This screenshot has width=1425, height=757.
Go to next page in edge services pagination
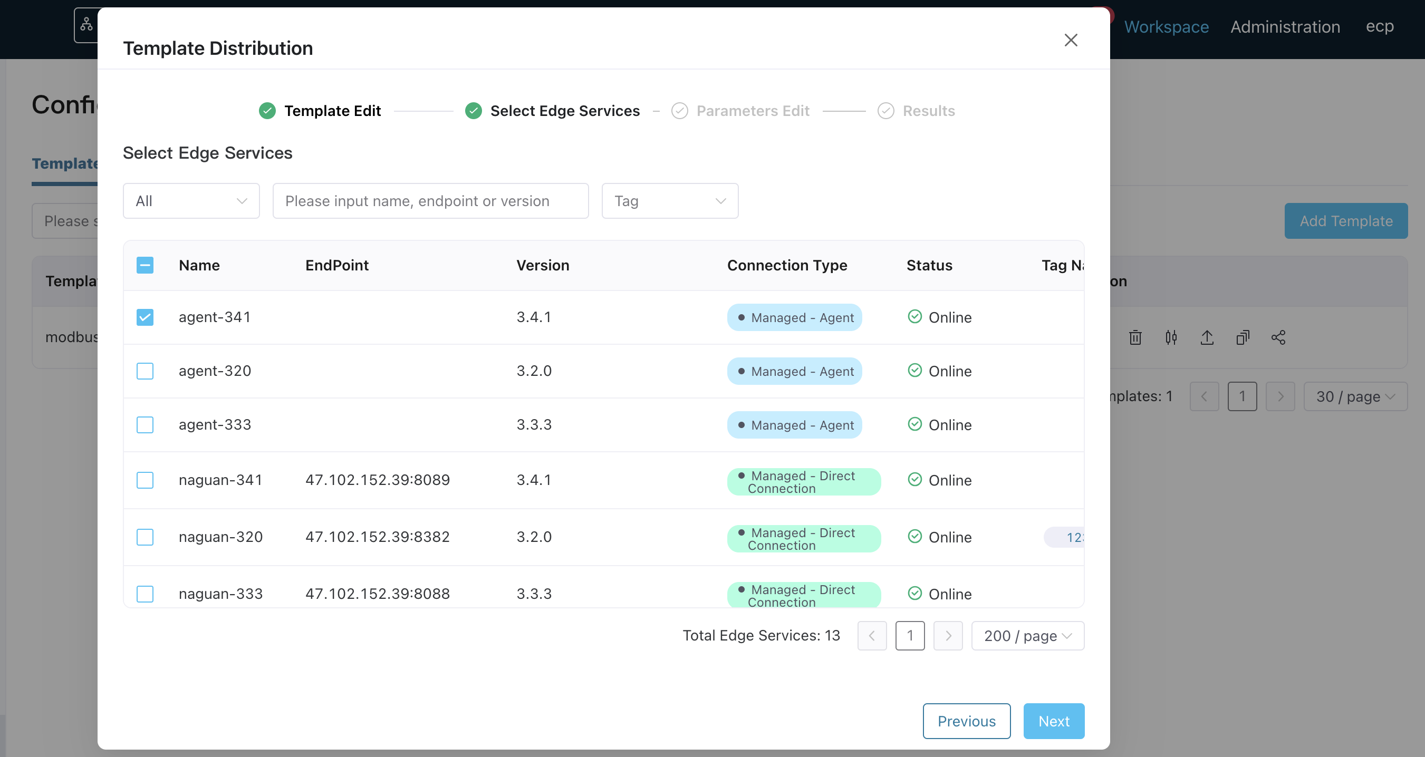click(x=948, y=636)
